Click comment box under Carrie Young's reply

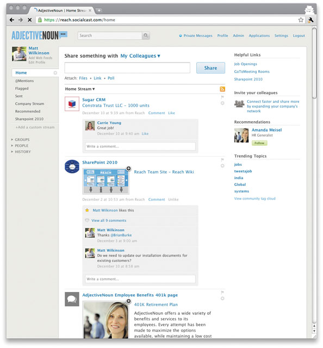point(140,146)
